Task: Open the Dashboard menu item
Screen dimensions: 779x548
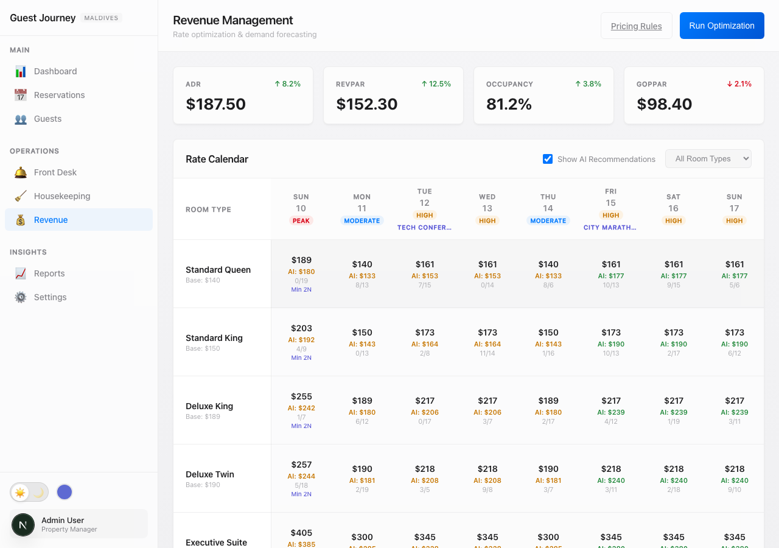Action: click(x=79, y=71)
